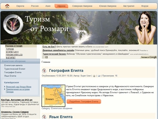Open the Европа menu item
The width and height of the screenshot is (158, 119).
20,6
